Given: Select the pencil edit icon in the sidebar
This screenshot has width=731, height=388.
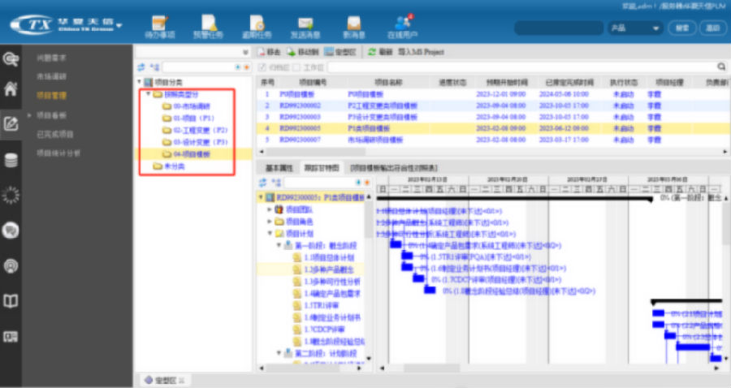Looking at the screenshot, I should tap(11, 124).
